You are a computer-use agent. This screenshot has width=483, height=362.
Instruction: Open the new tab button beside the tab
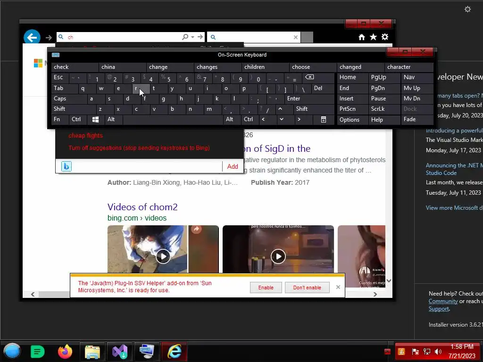coord(307,37)
